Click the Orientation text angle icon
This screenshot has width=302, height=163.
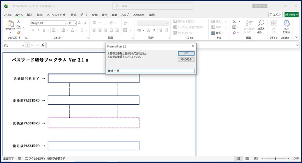pyautogui.click(x=112, y=23)
